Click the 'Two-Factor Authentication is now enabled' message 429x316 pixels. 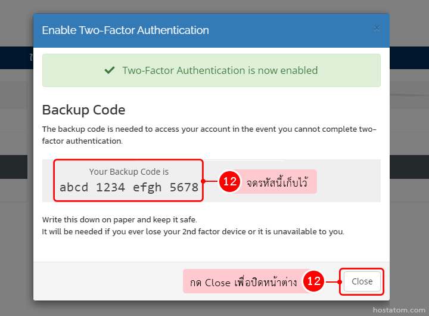220,70
